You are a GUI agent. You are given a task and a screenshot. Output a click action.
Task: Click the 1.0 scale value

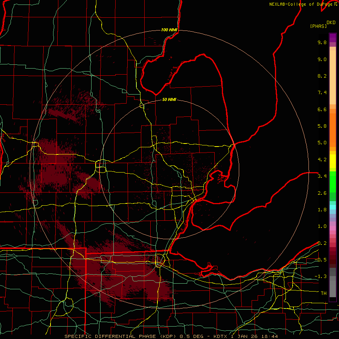click(x=322, y=226)
